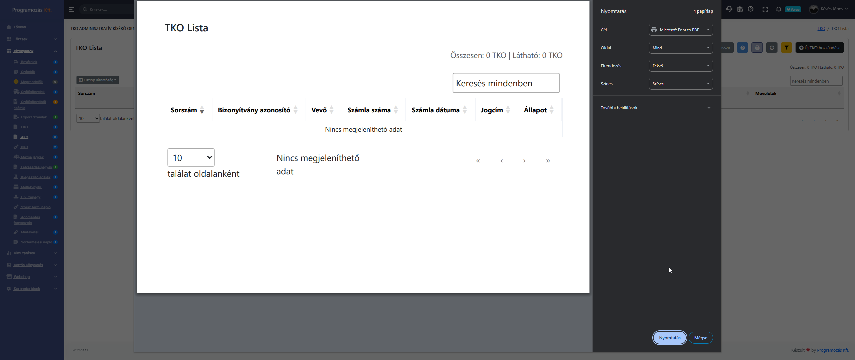
Task: Open the AKO sidebar menu item
Action: (x=24, y=137)
